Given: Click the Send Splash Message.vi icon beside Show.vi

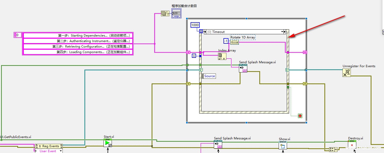Looking at the screenshot, I should click(218, 144).
